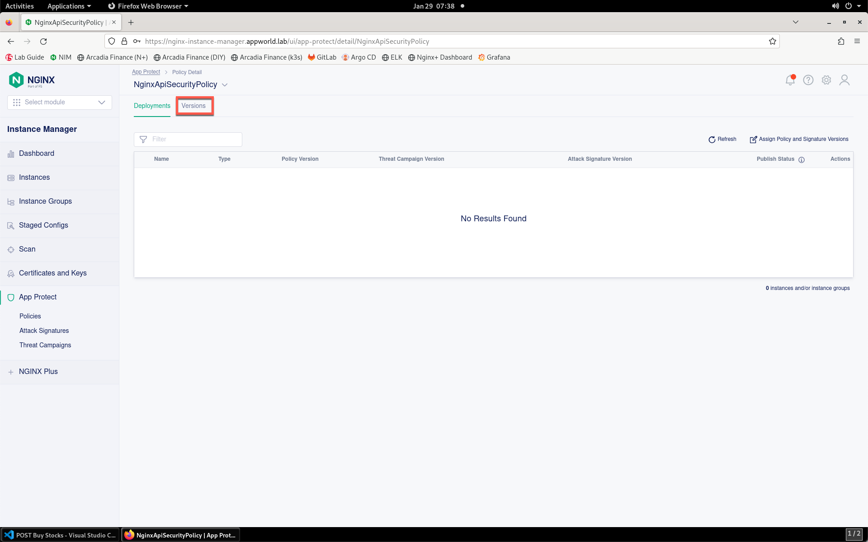Click the system volume icon
This screenshot has height=542, width=868.
(x=835, y=6)
